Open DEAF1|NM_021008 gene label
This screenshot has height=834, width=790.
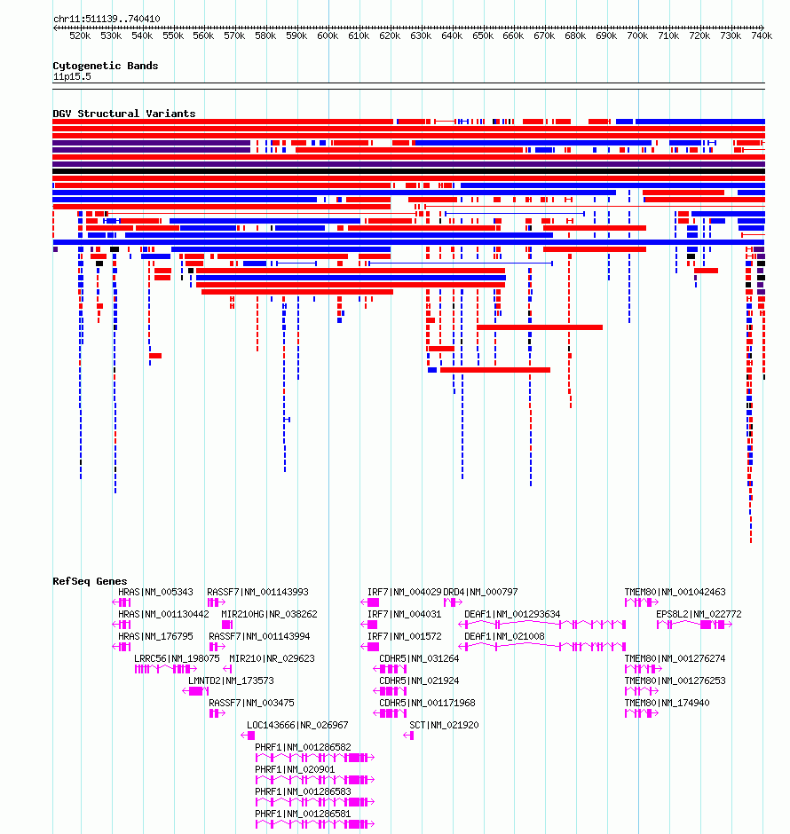click(x=504, y=636)
